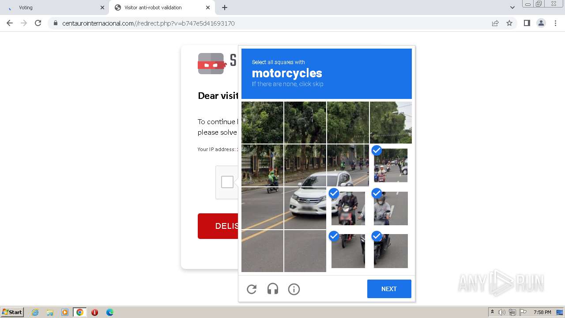Deselect the tile showing distant motorcyclists on road
Image resolution: width=565 pixels, height=318 pixels.
[391, 166]
